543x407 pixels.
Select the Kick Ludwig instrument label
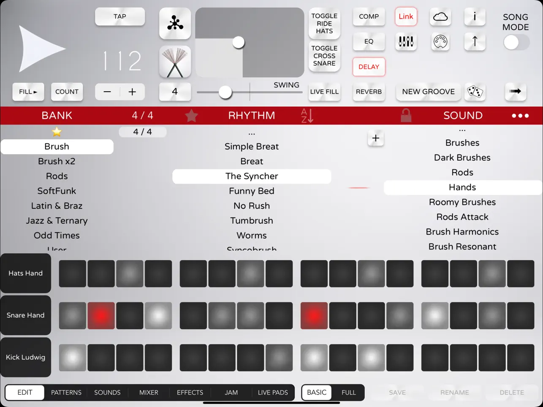[25, 357]
